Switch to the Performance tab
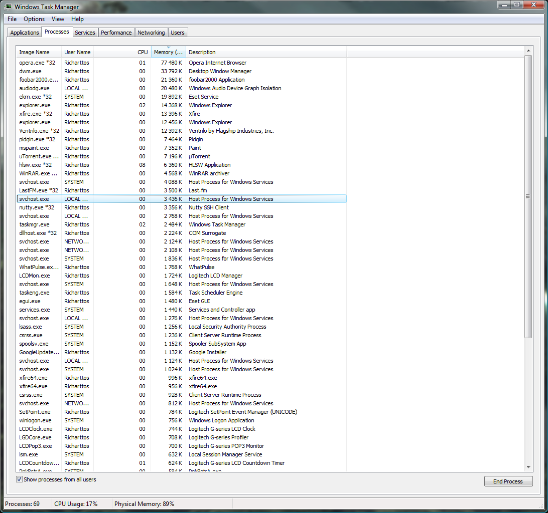This screenshot has width=548, height=513. coord(116,33)
